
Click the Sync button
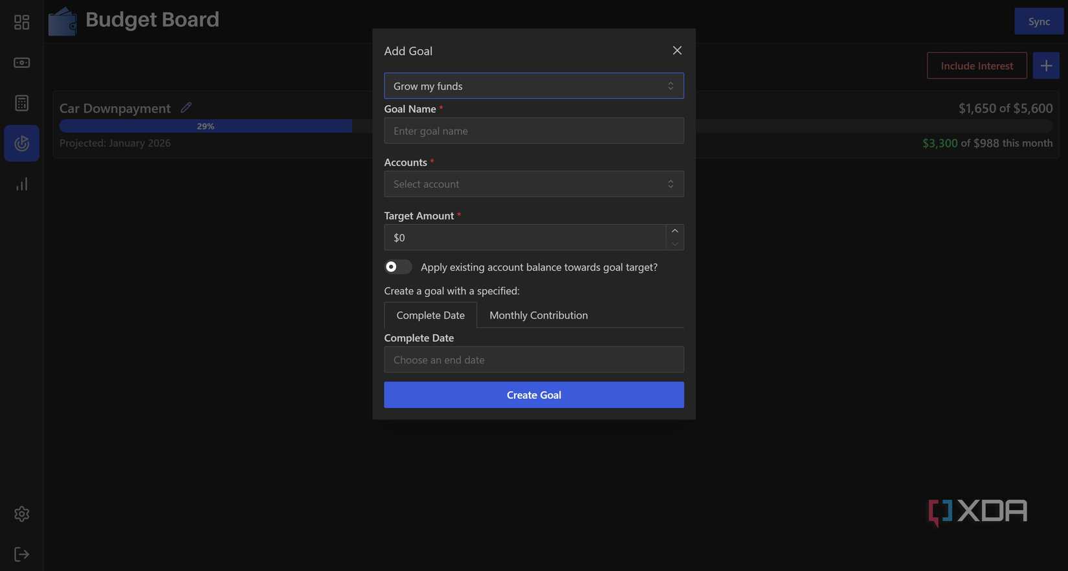tap(1039, 21)
